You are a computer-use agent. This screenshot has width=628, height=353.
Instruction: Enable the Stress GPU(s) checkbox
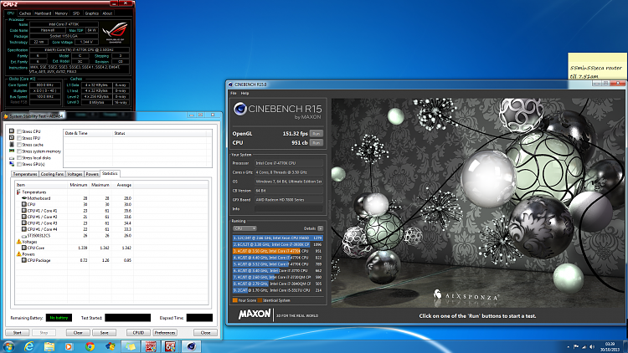(x=19, y=164)
